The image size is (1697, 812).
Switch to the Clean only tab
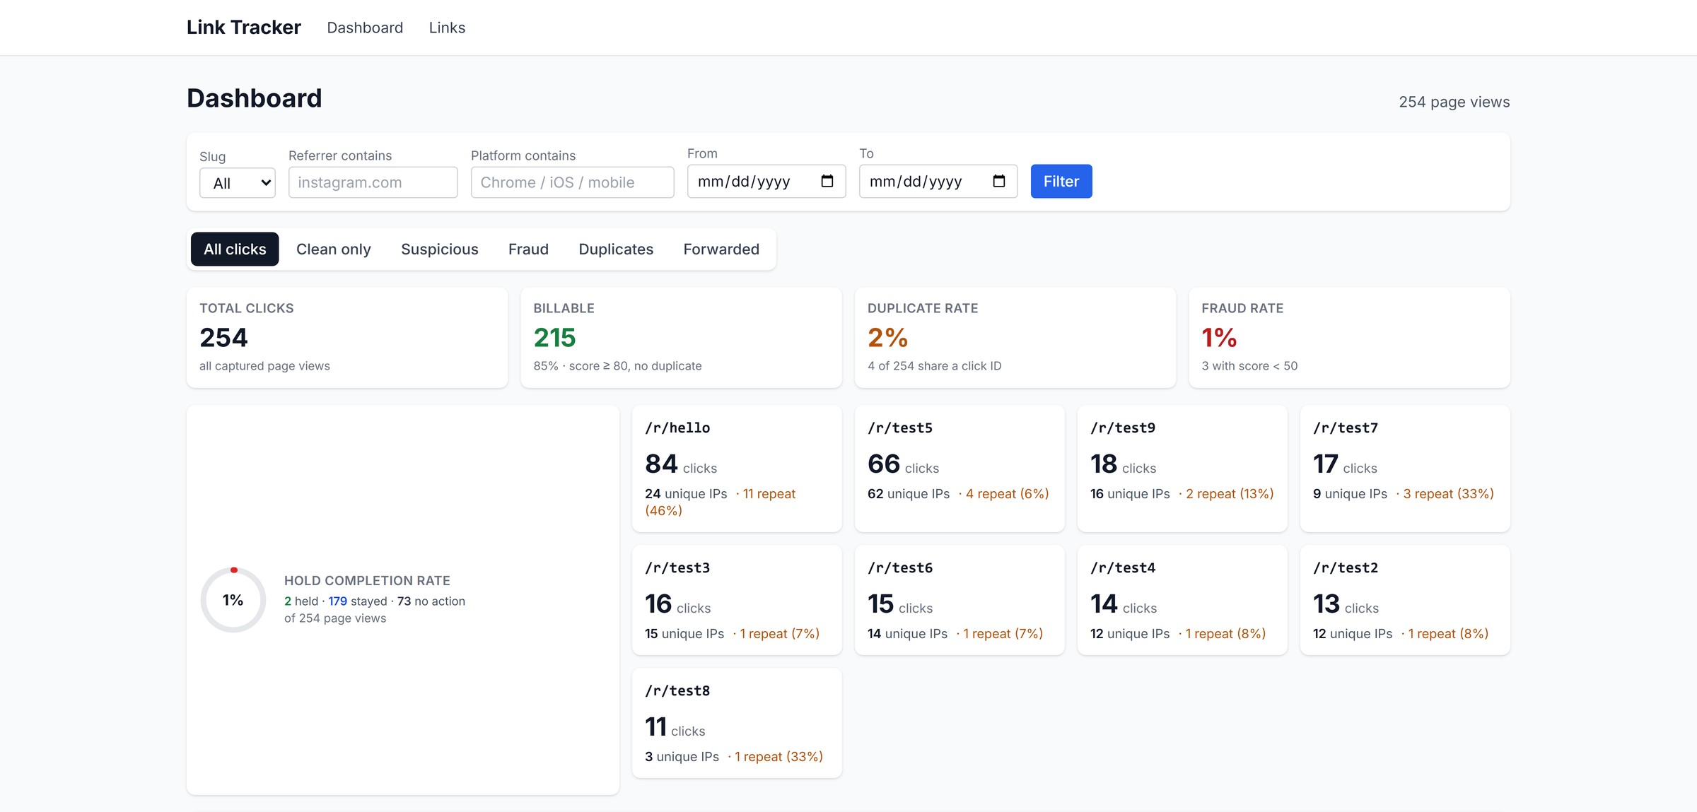pyautogui.click(x=334, y=249)
